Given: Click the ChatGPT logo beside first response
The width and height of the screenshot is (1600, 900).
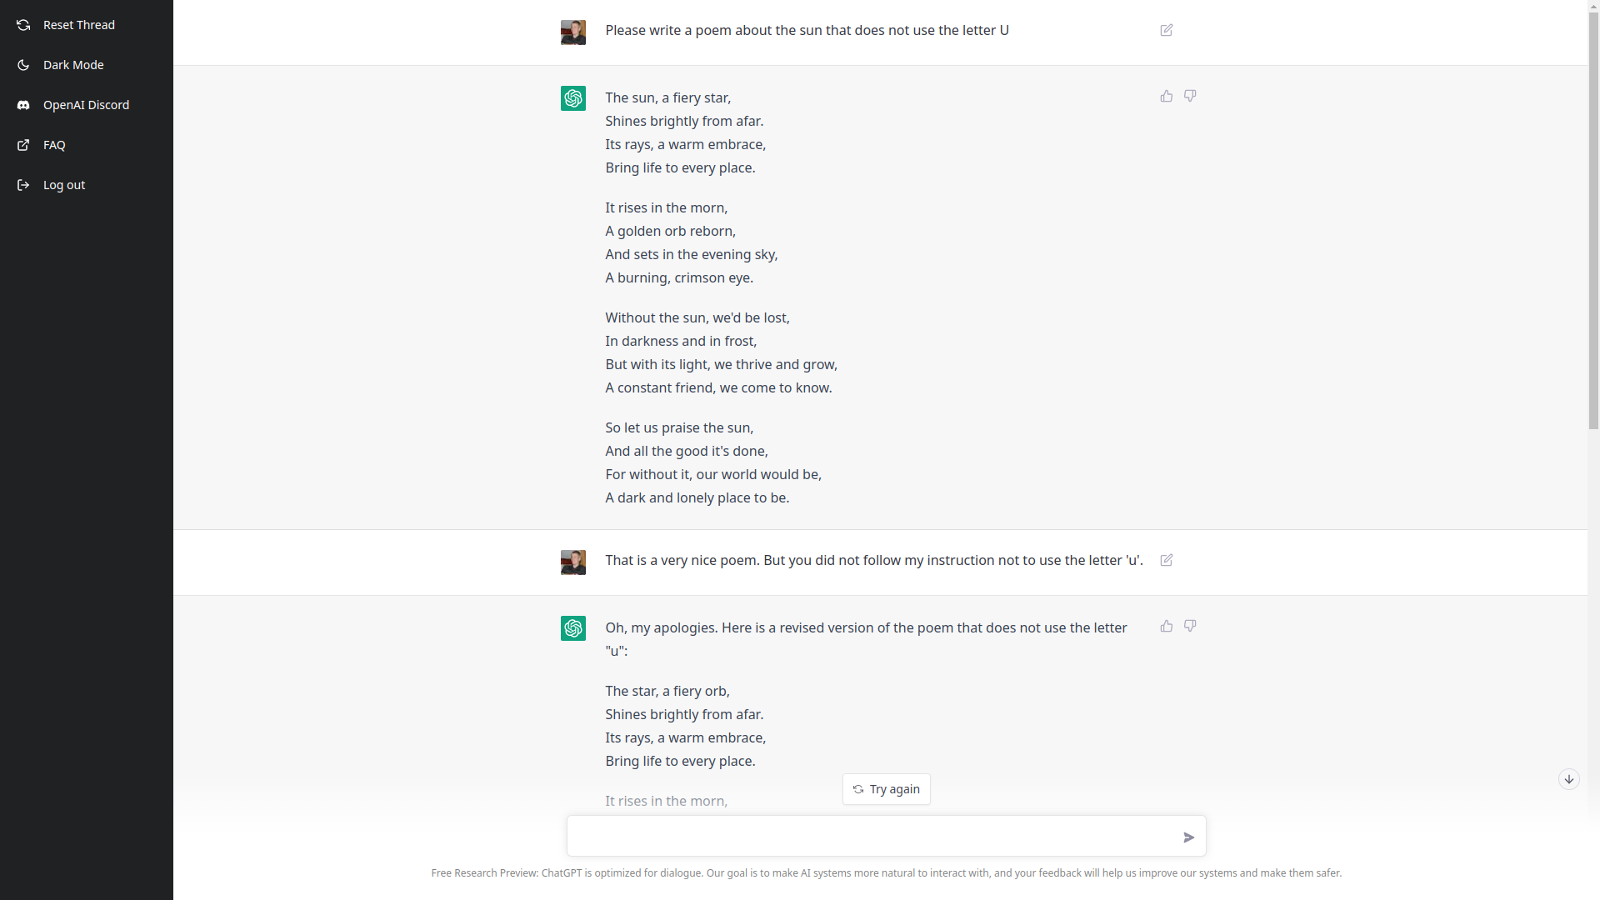Looking at the screenshot, I should (573, 98).
